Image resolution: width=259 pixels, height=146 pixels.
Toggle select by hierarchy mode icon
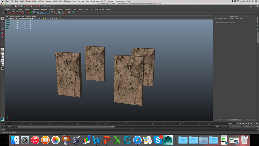point(16,6)
